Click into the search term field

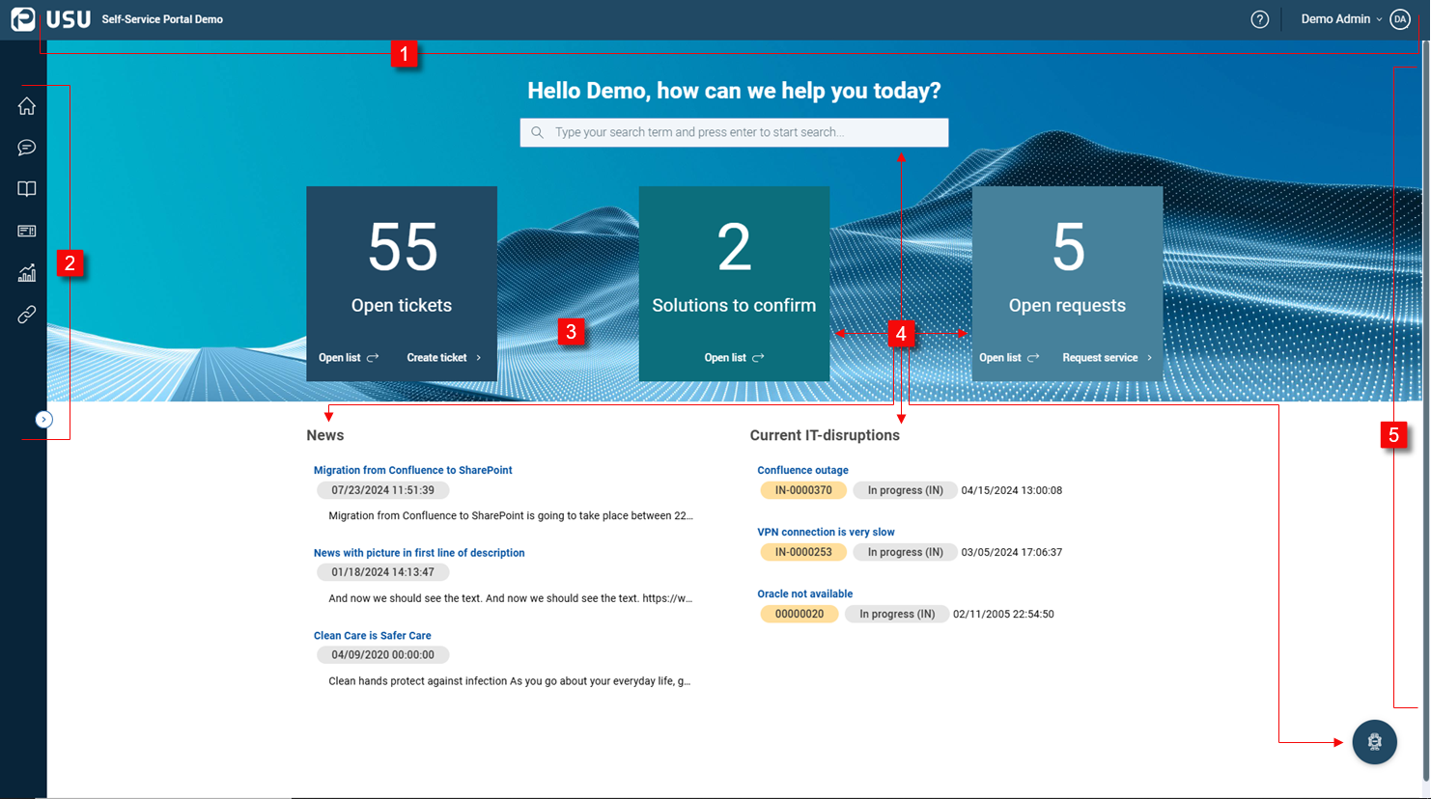(x=734, y=132)
